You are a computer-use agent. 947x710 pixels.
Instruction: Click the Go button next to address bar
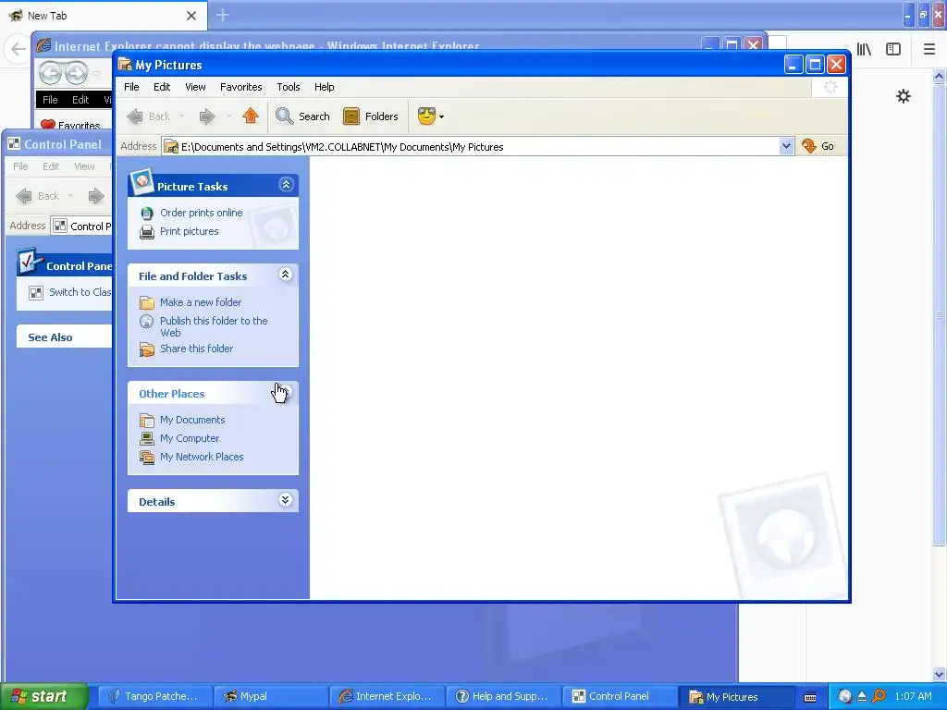point(818,146)
